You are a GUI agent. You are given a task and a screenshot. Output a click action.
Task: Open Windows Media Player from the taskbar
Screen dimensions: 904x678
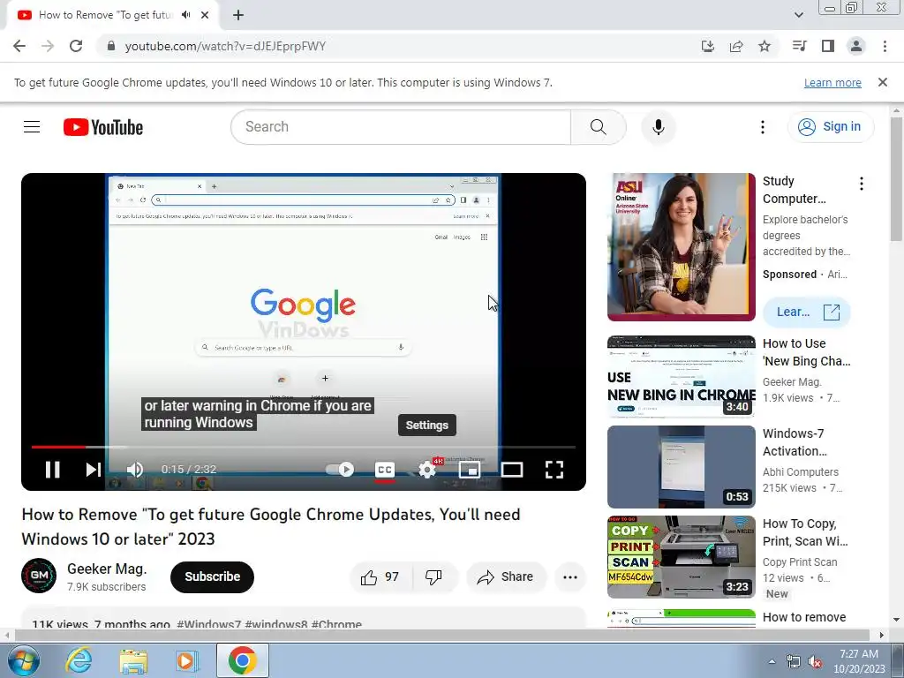pyautogui.click(x=186, y=660)
